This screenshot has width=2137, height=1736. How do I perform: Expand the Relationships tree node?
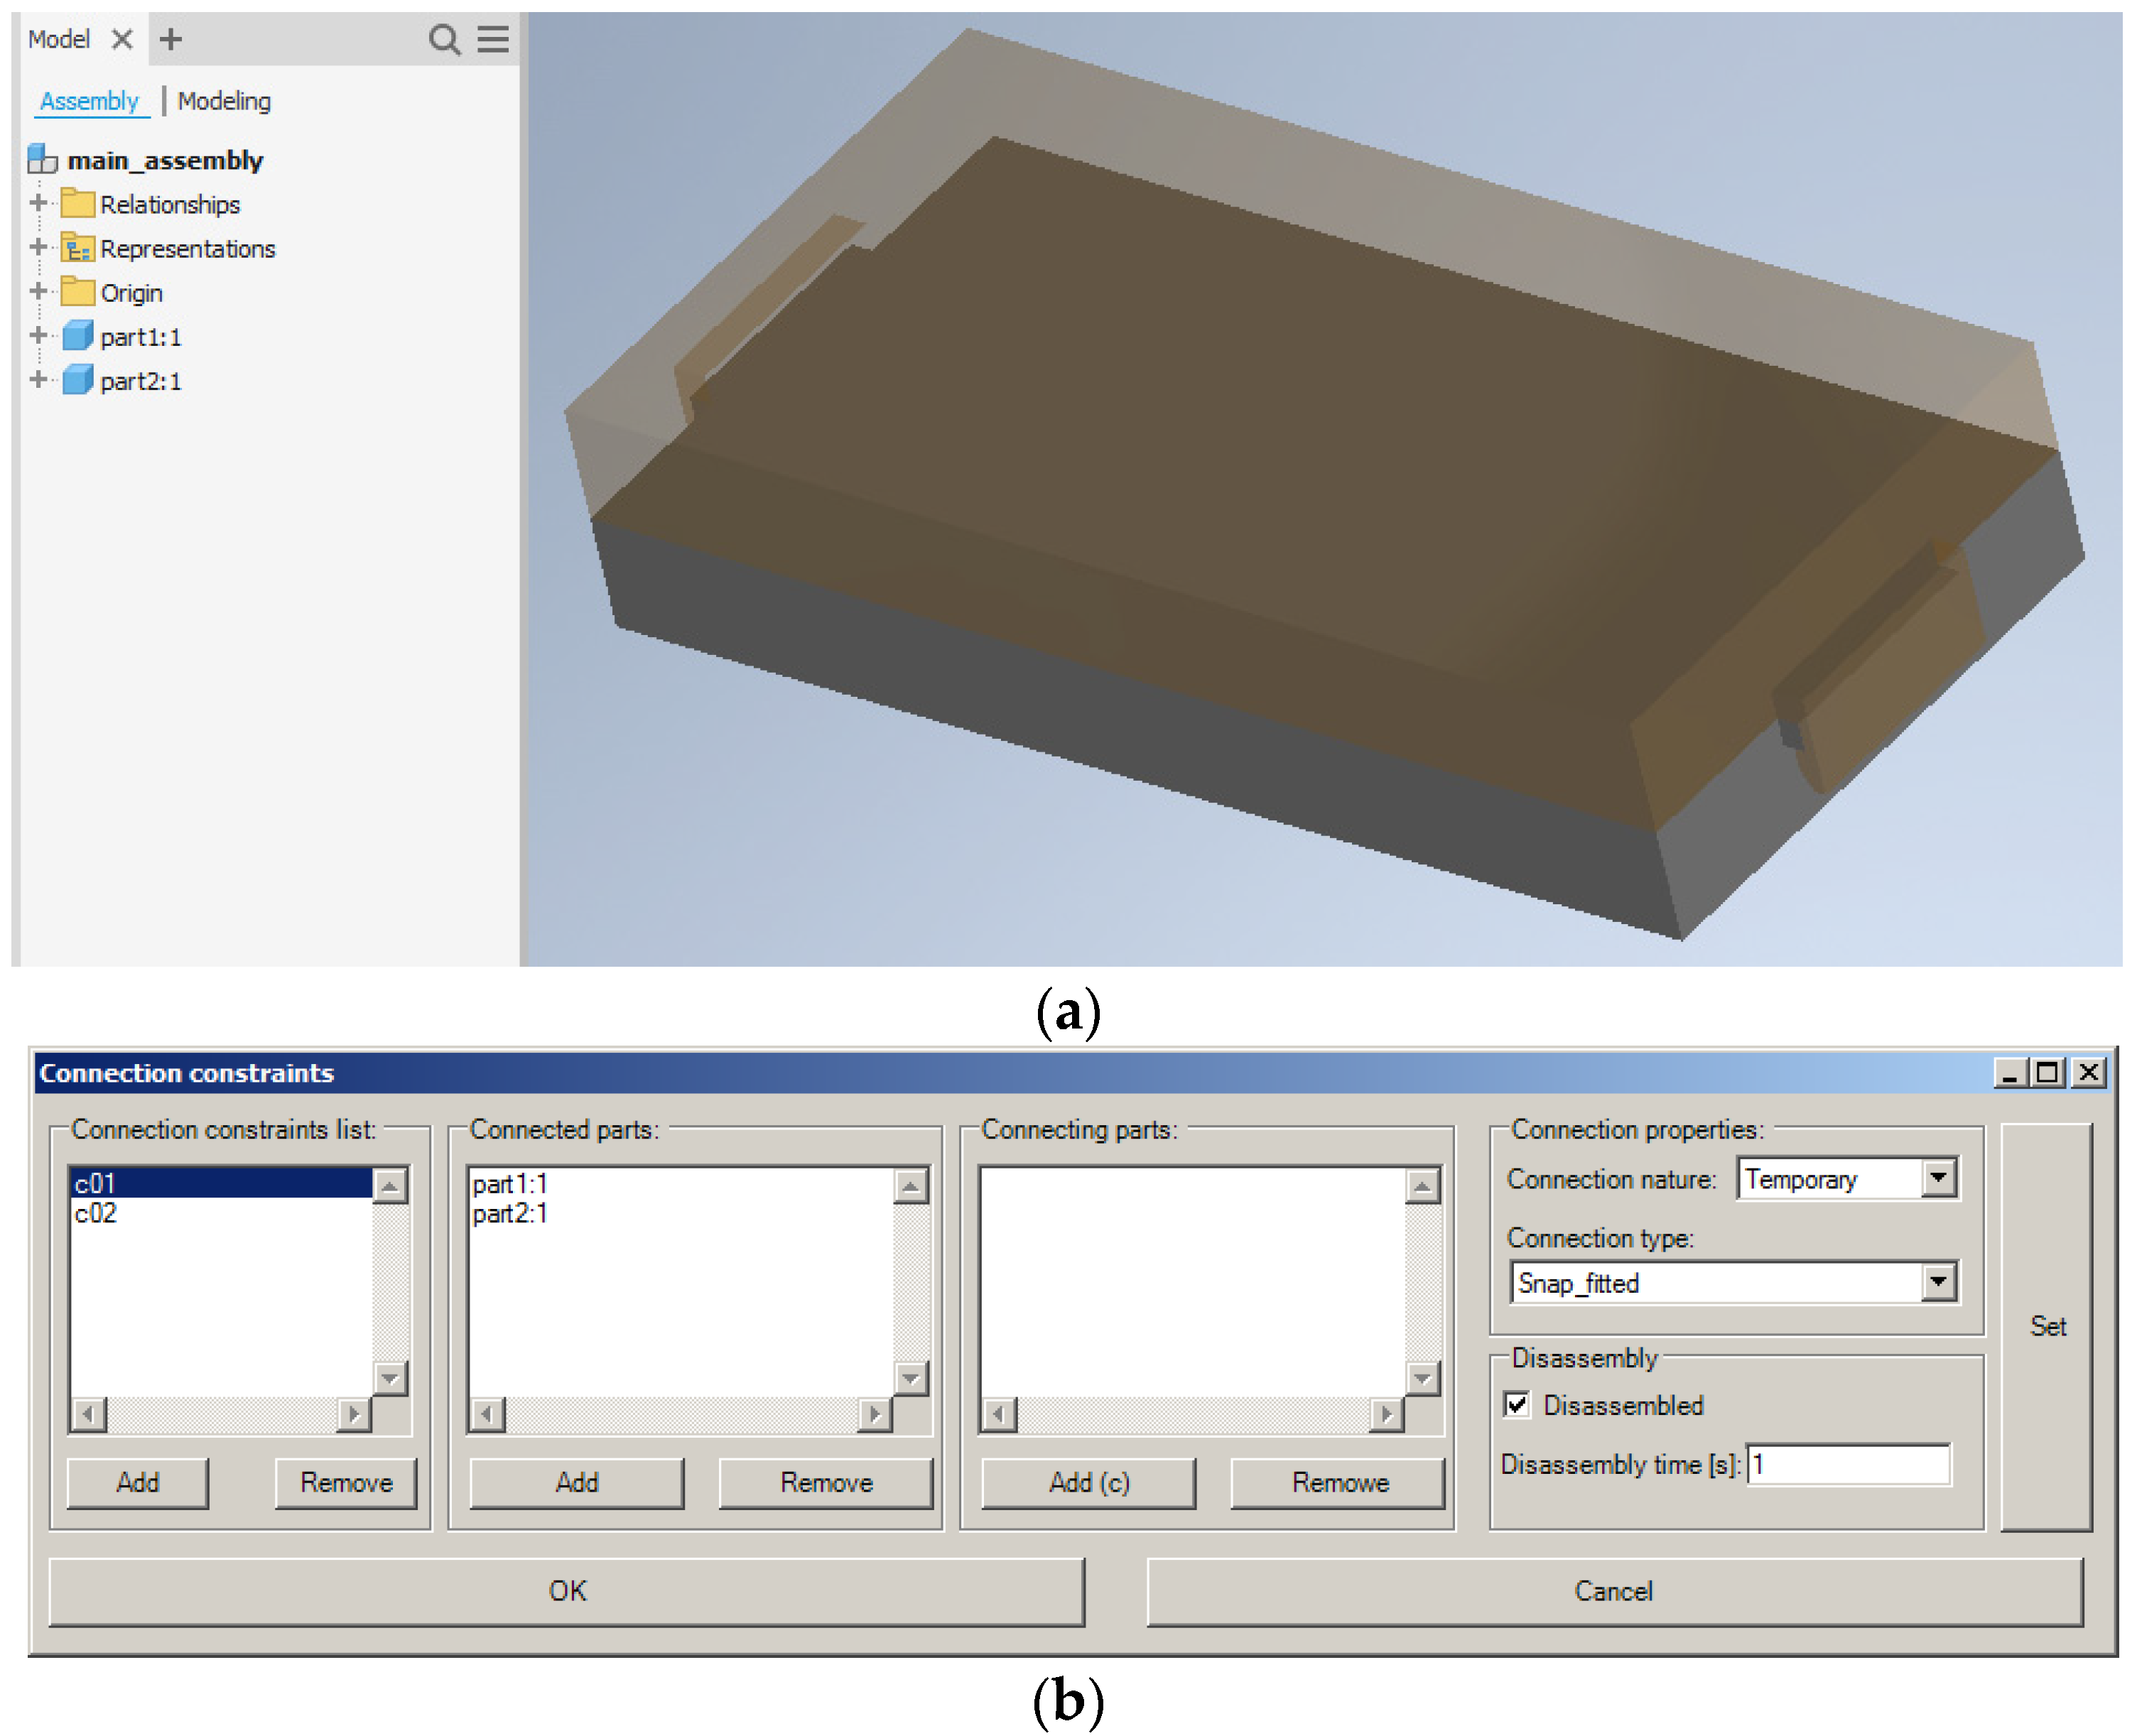tap(38, 203)
